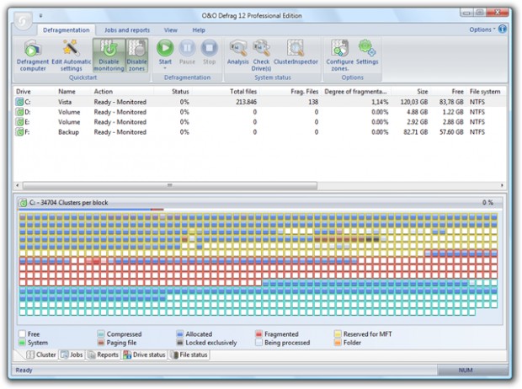Toggle Disable zones button
522x389 pixels.
136,56
